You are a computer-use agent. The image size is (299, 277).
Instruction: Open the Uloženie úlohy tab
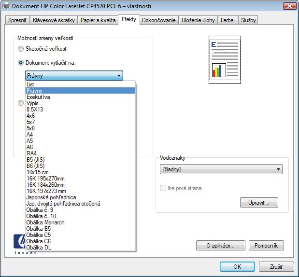click(198, 20)
